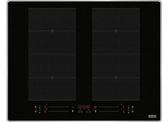The height and width of the screenshot is (122, 168).
Task: Tap the topmost left-side cooking function icon
Action: coord(40,106)
